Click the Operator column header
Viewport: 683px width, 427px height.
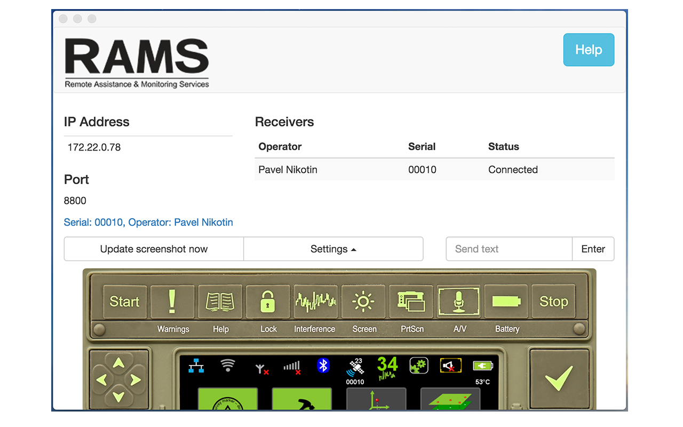coord(280,147)
